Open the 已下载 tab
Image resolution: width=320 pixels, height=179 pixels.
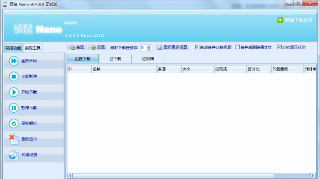coord(115,59)
